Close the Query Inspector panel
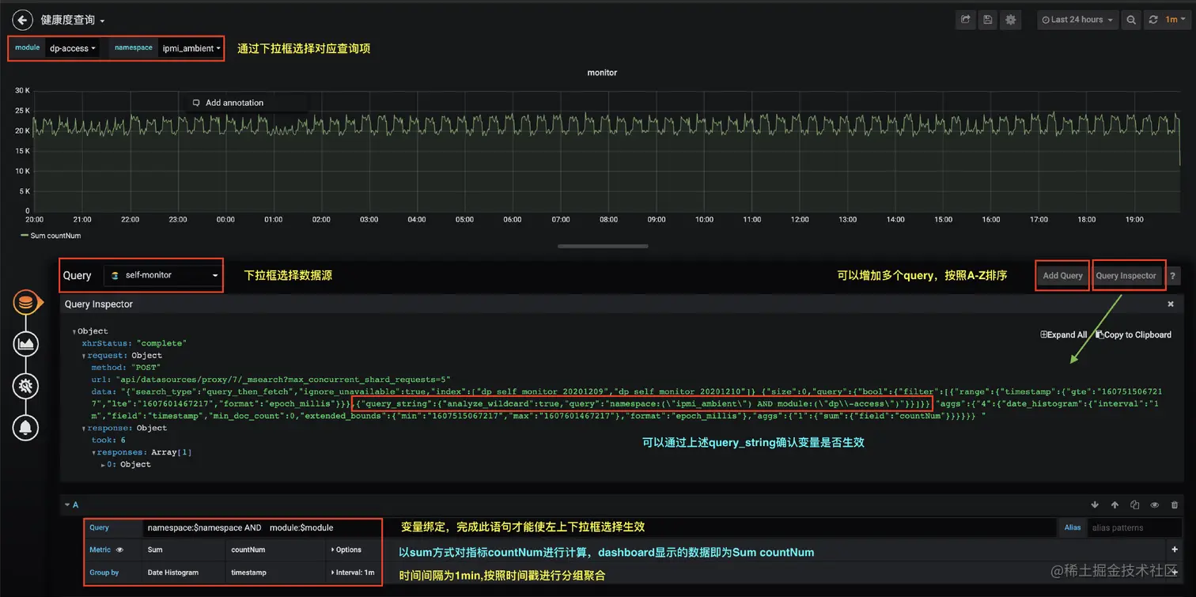1196x597 pixels. point(1171,304)
